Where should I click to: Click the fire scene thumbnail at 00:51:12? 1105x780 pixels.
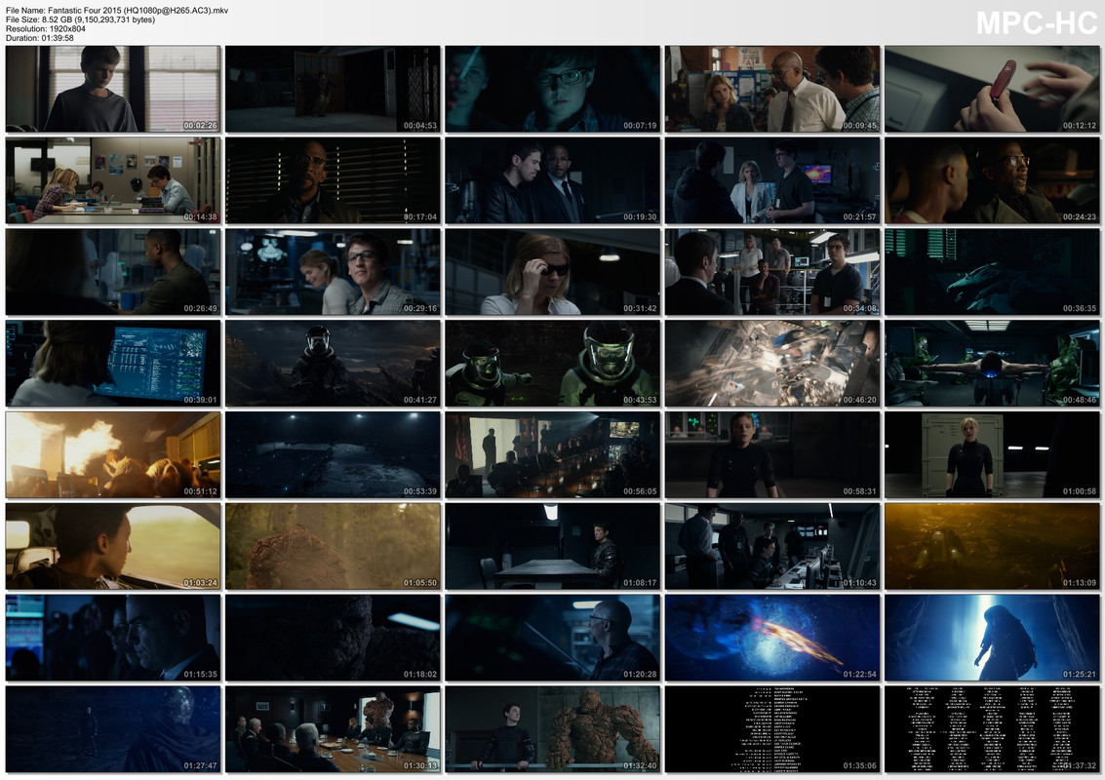tap(113, 455)
